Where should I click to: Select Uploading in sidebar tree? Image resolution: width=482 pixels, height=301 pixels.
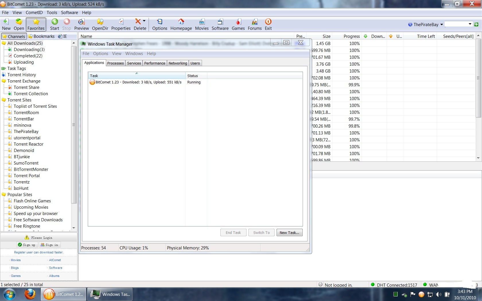point(24,62)
